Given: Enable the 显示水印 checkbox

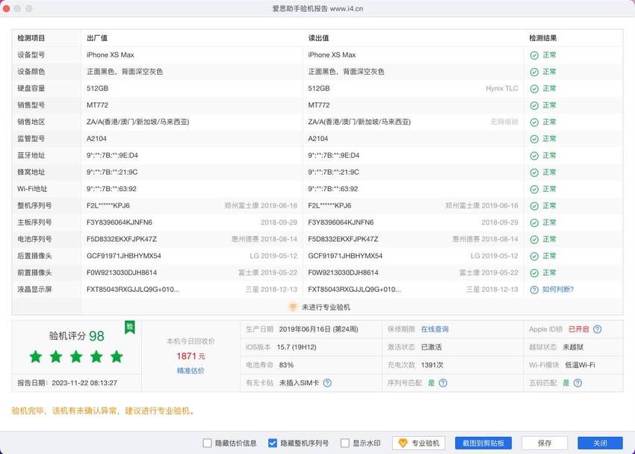Looking at the screenshot, I should (x=344, y=443).
